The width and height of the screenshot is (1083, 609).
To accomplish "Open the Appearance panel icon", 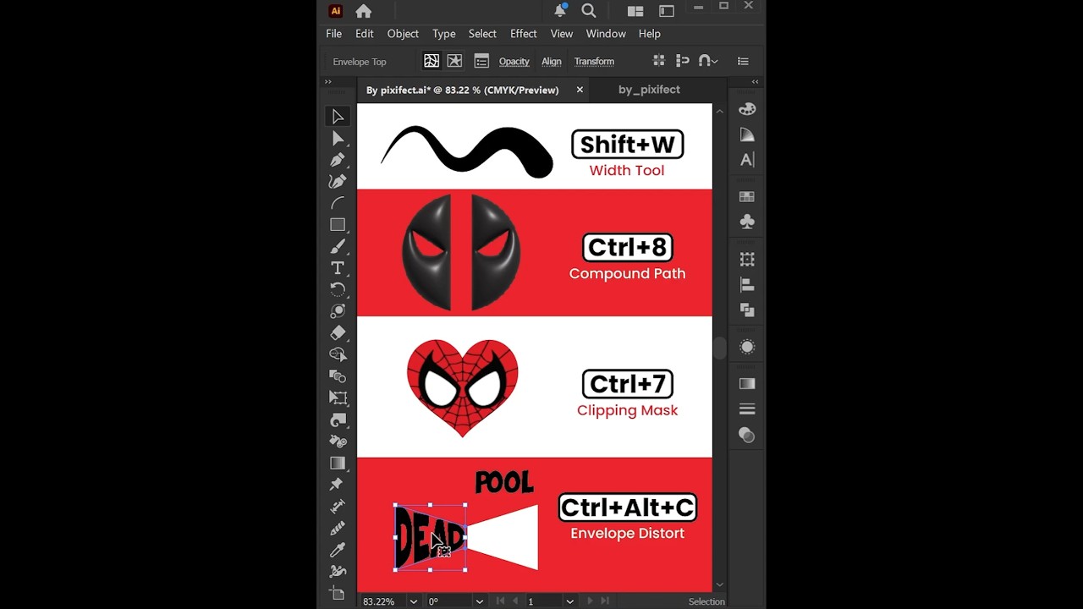I will pos(747,347).
